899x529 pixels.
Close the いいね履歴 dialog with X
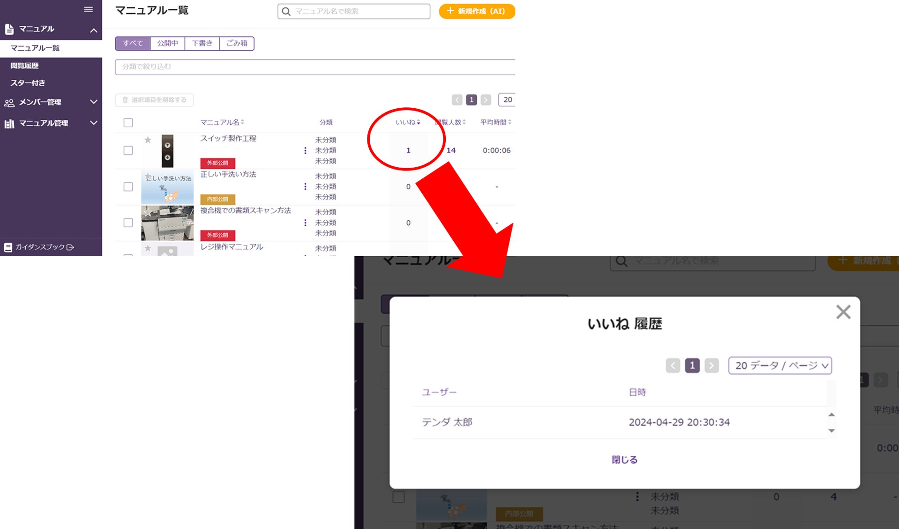click(843, 312)
